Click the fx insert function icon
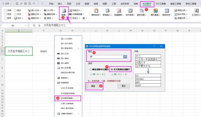Viewport: 201px width, 117px height. (39, 25)
